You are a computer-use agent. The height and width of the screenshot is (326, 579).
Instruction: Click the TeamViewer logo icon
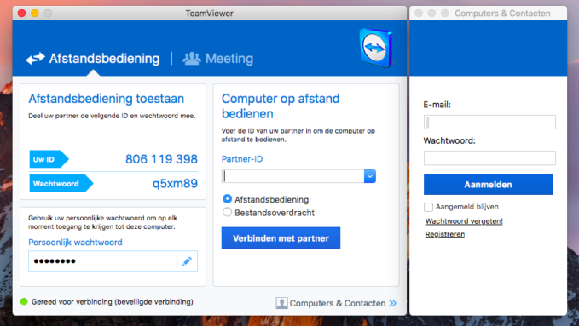pos(376,48)
